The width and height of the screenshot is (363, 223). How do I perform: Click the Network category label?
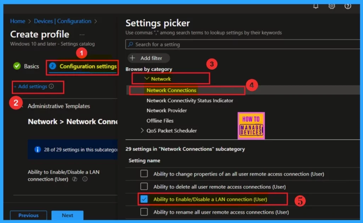tap(161, 79)
